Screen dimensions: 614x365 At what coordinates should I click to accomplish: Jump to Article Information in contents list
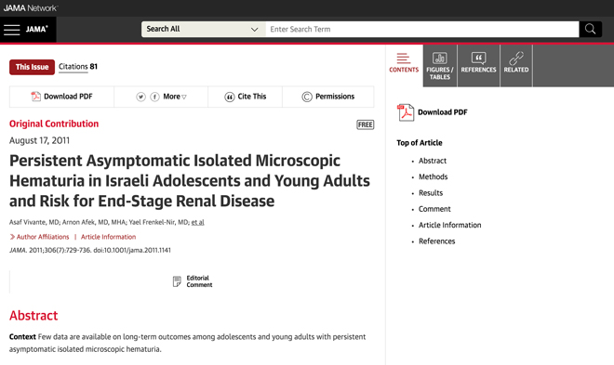click(450, 225)
